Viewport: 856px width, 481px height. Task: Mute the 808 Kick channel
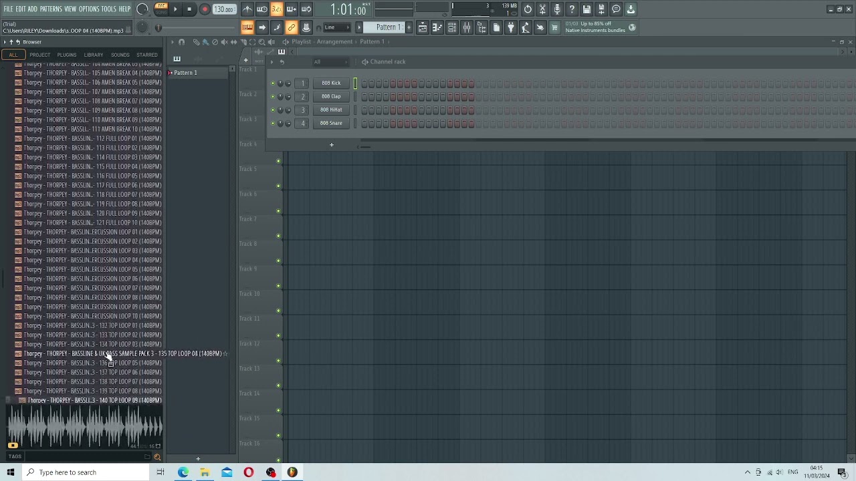pyautogui.click(x=273, y=83)
